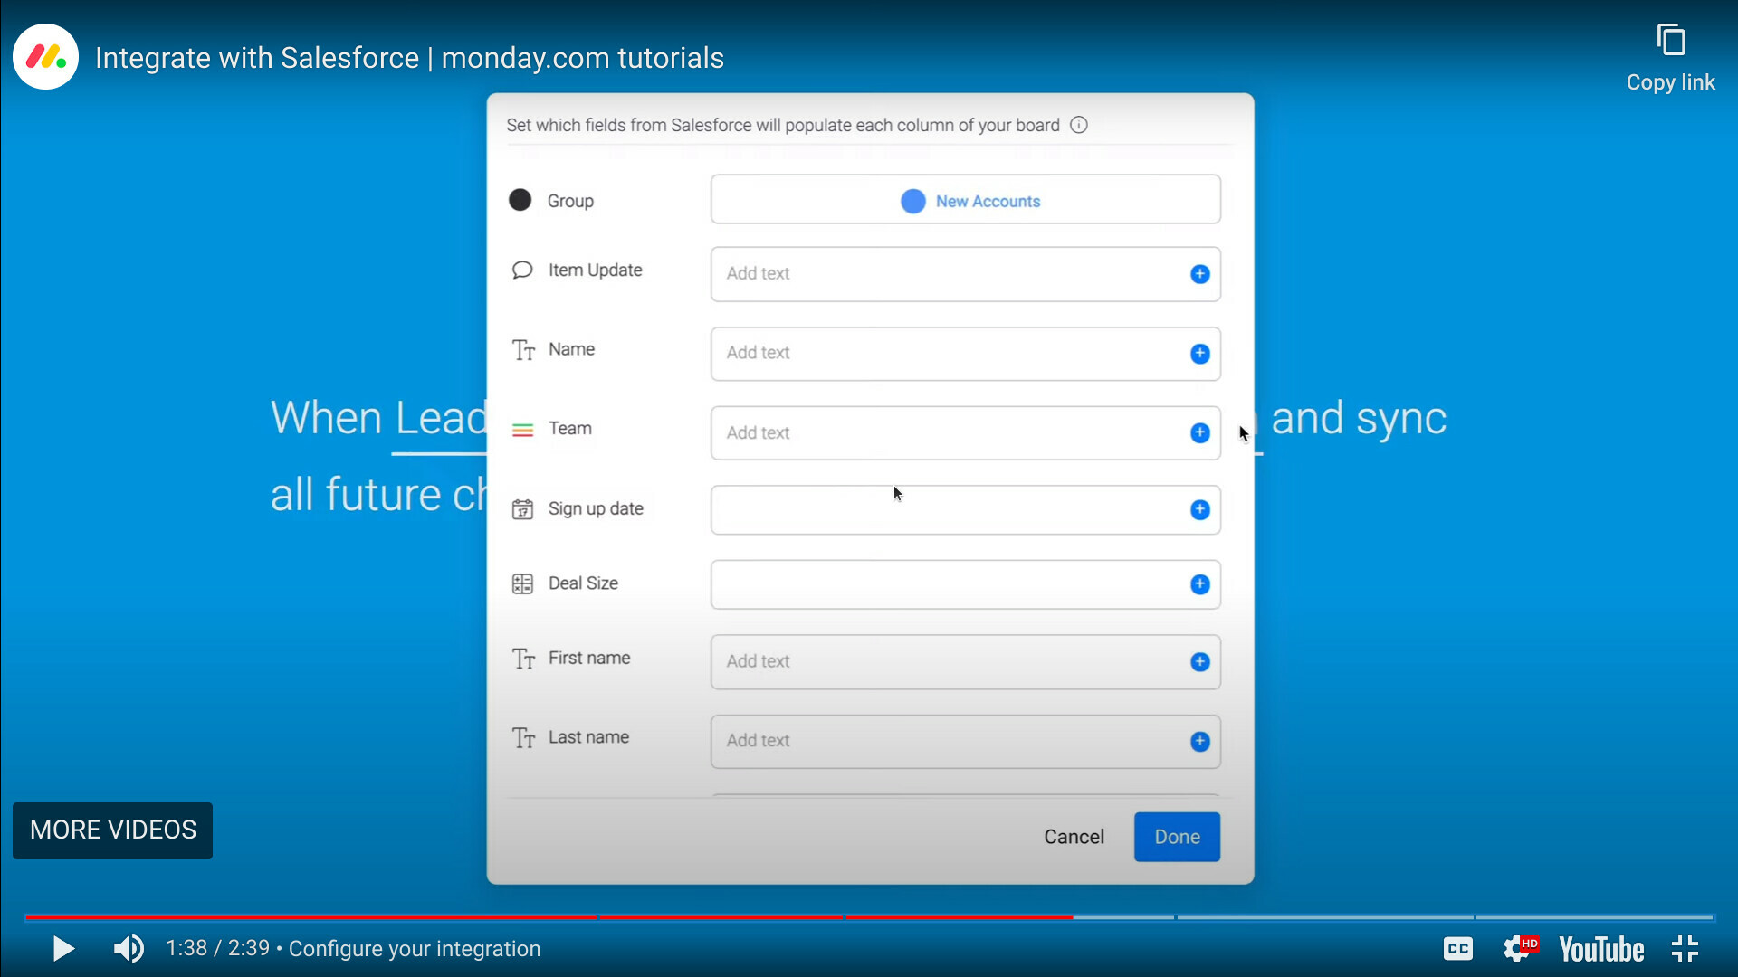Show info tooltip beside the board column header
Screen dimensions: 1738x977
[x=1078, y=125]
